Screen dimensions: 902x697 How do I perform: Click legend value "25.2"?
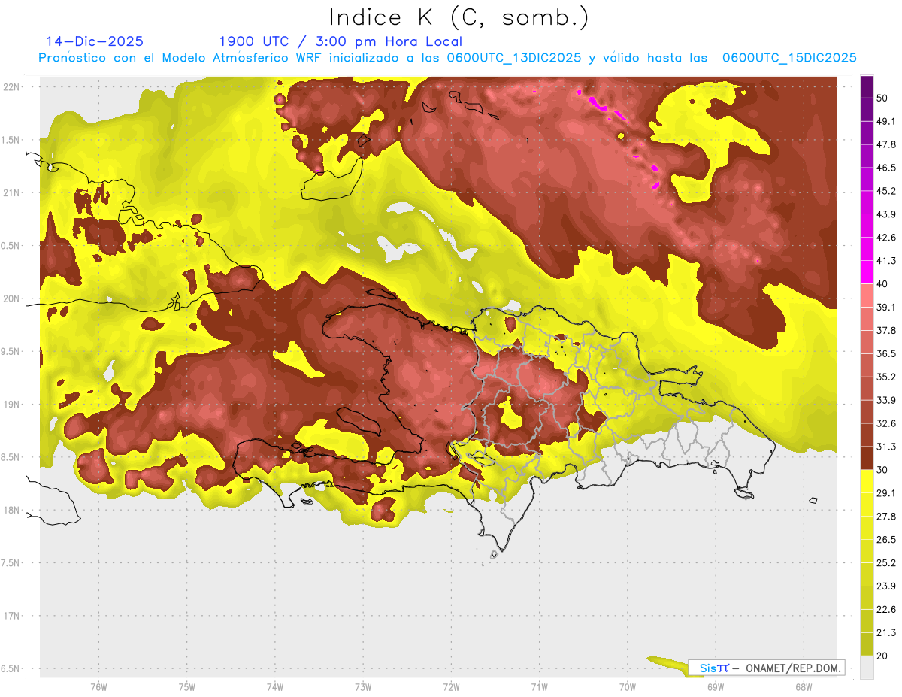coord(886,562)
